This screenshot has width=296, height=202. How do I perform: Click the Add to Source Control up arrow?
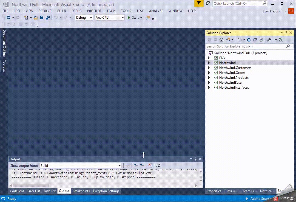tap(247, 199)
